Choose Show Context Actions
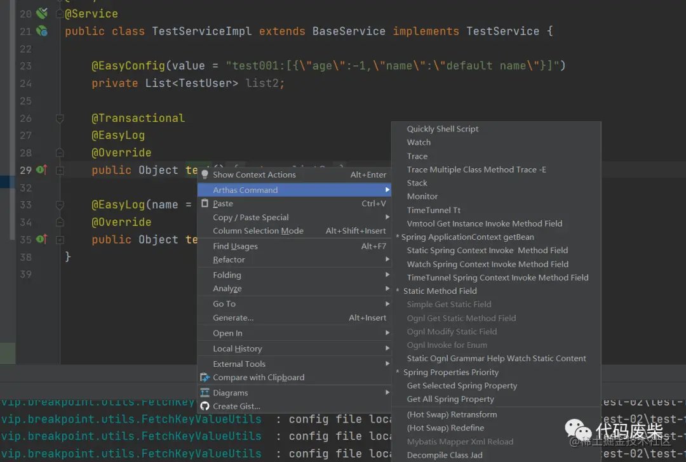The image size is (686, 462). 294,175
